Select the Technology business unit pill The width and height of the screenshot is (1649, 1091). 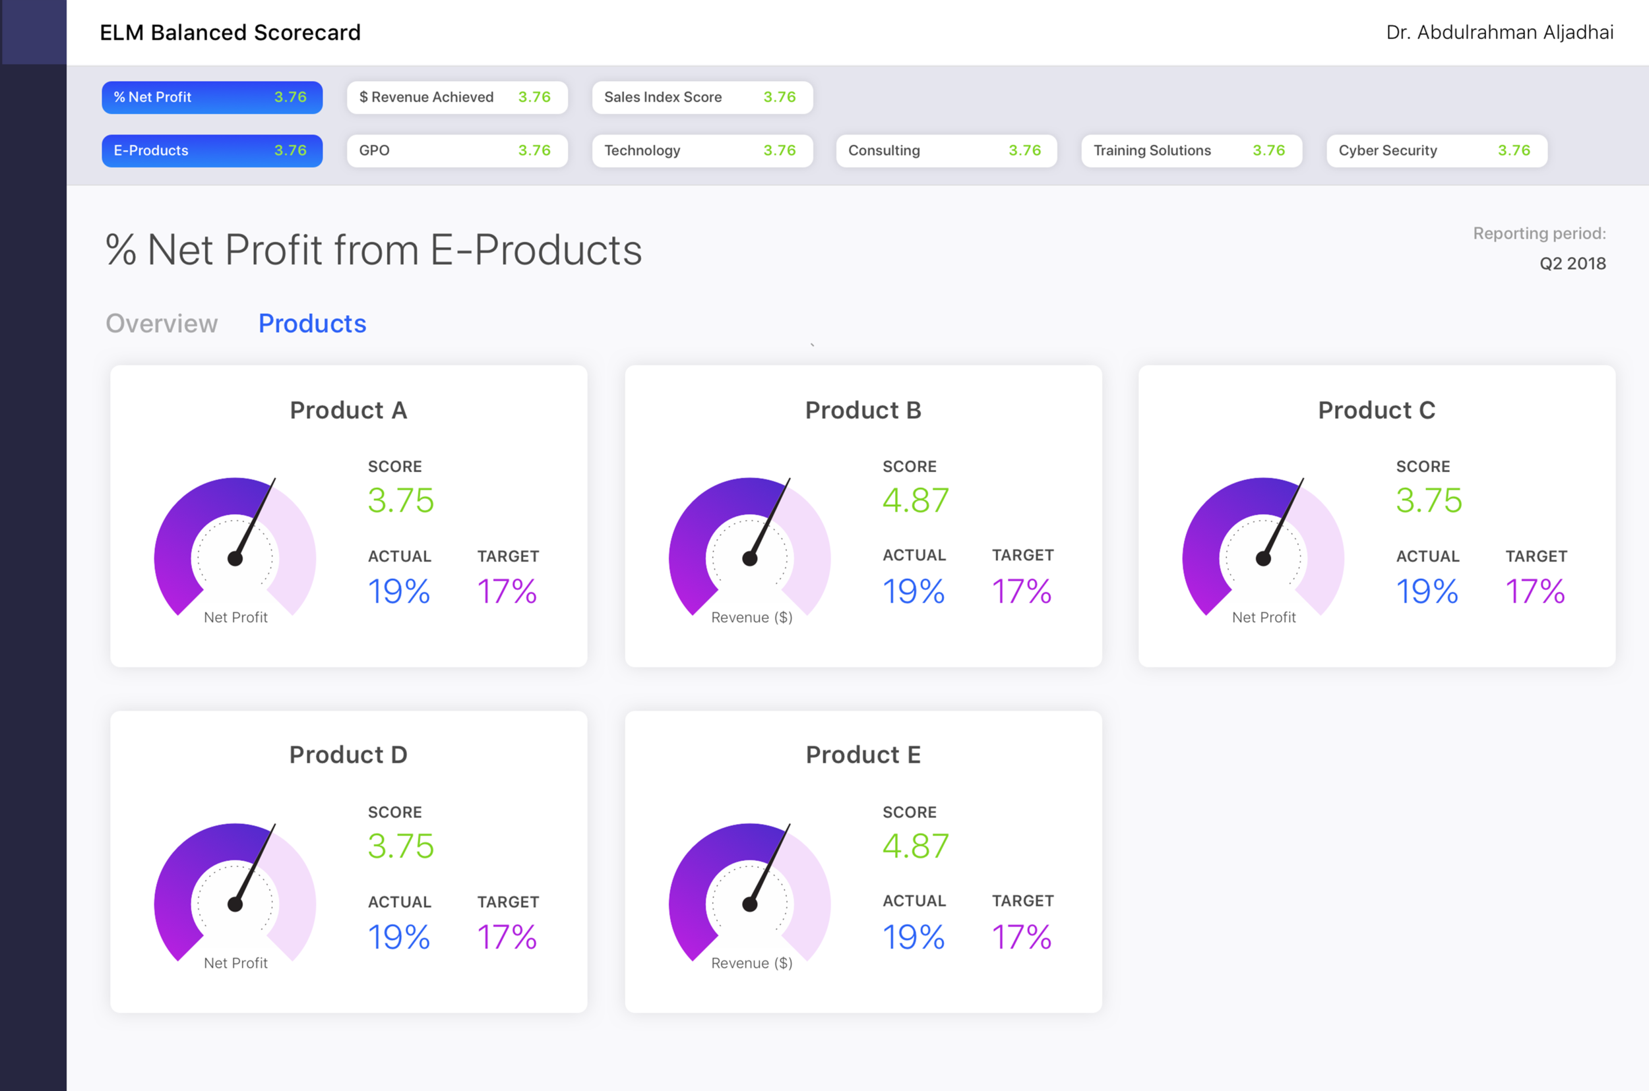tap(702, 150)
